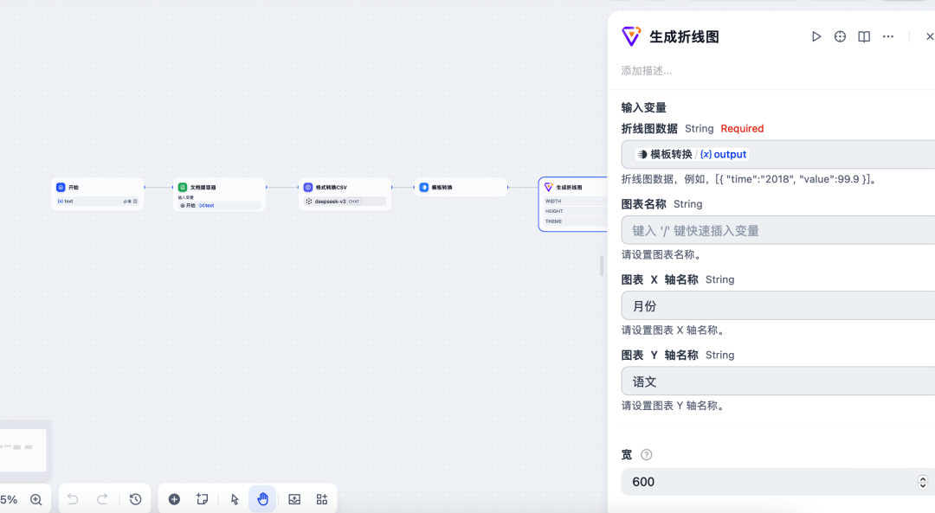Focus the 图表名称 input field
This screenshot has width=935, height=513.
point(778,231)
